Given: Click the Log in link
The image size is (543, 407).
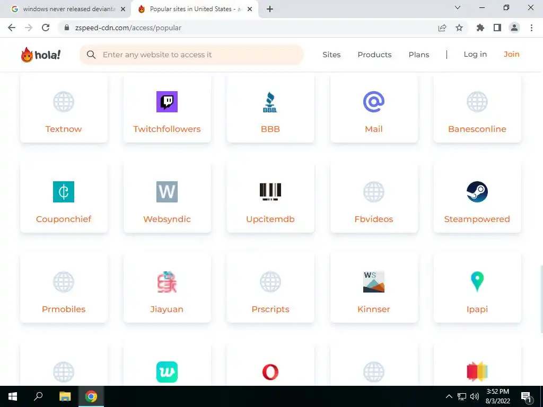Looking at the screenshot, I should tap(475, 55).
